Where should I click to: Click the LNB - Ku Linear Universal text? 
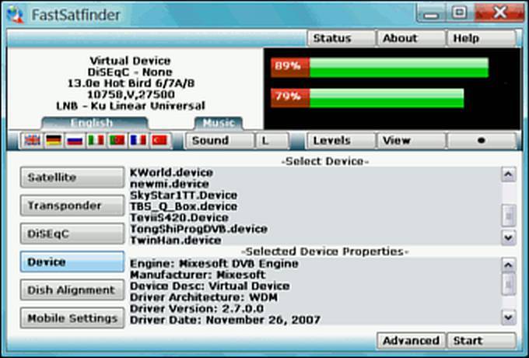(x=131, y=106)
